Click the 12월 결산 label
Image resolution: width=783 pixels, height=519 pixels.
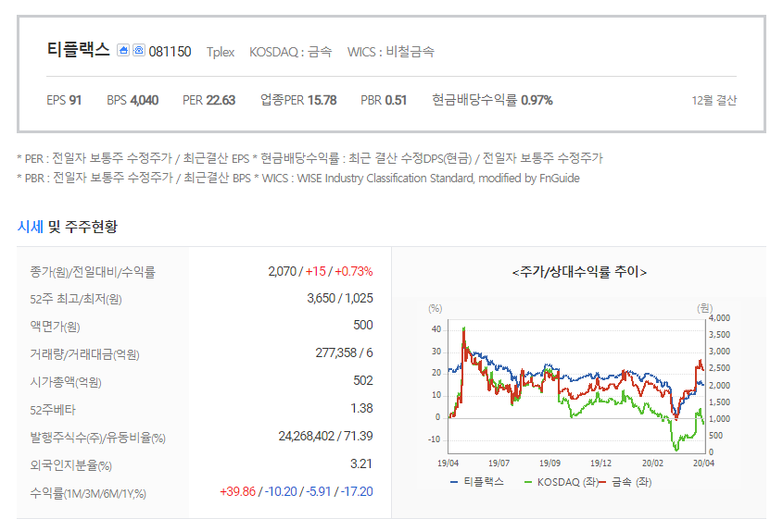[x=714, y=101]
